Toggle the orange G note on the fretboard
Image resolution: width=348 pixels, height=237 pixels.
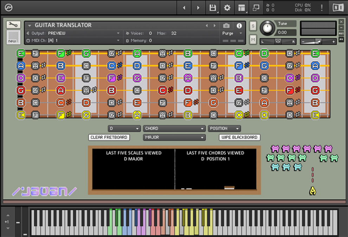coord(213,103)
